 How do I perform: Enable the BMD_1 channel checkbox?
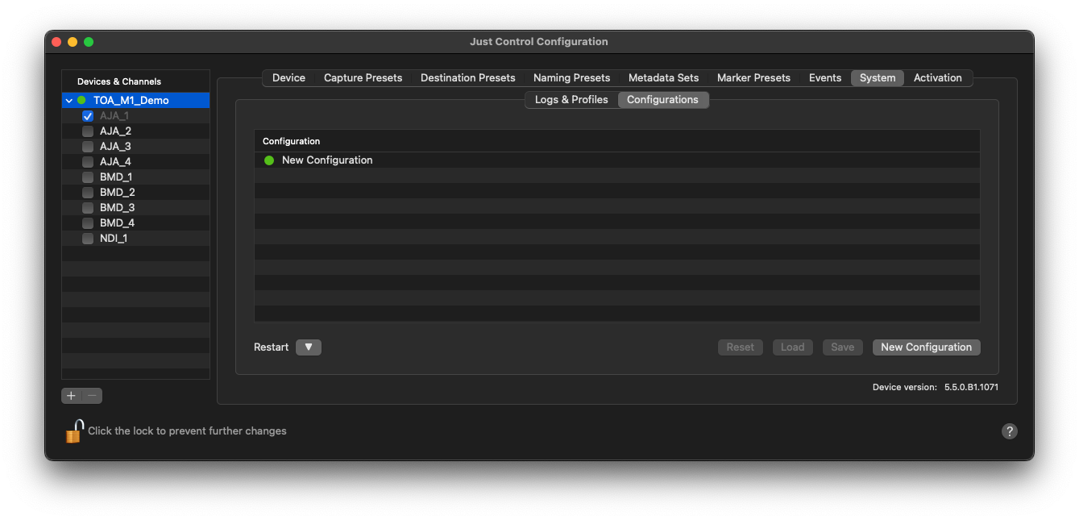click(x=88, y=177)
